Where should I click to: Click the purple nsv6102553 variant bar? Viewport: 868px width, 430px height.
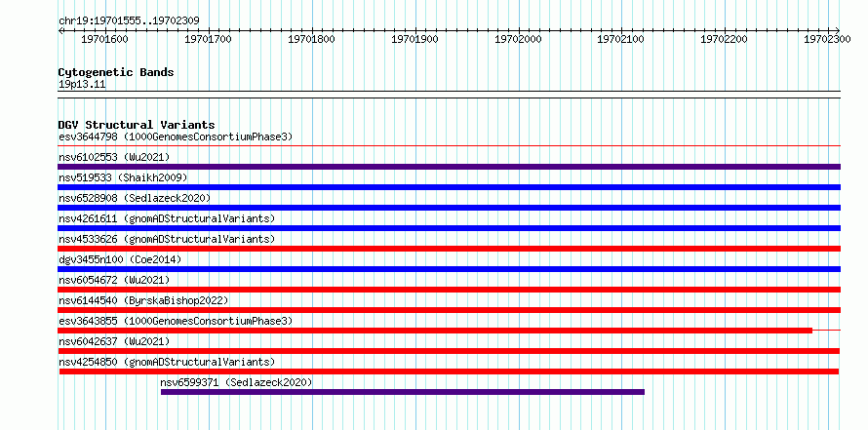click(449, 167)
